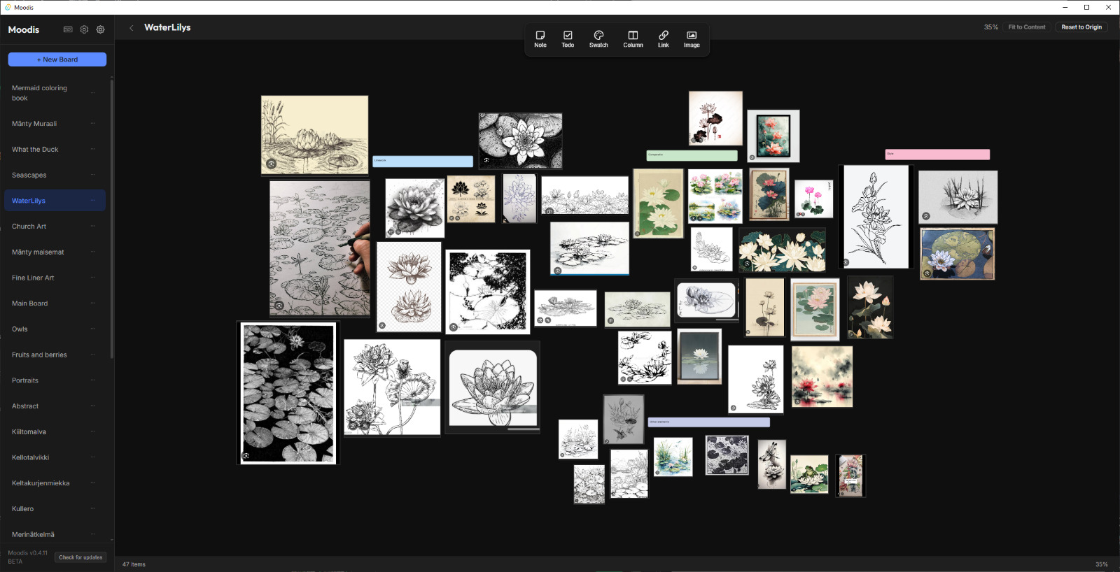The image size is (1120, 572).
Task: Open keyboard shortcuts icon beside Moodis logo
Action: tap(68, 29)
